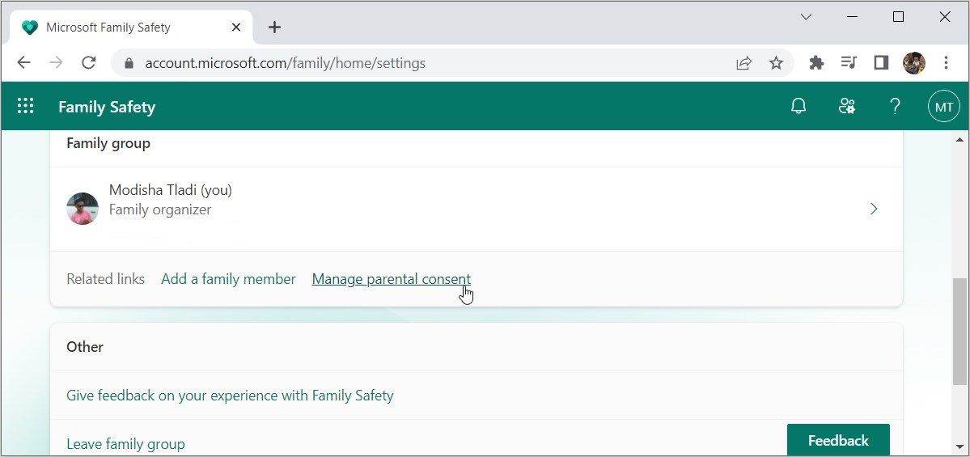Click the scrollbar up arrow

click(959, 140)
